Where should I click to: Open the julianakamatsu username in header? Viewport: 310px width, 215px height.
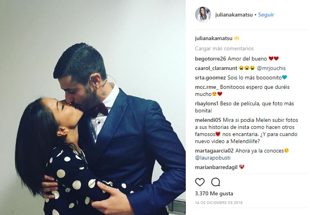tap(234, 15)
